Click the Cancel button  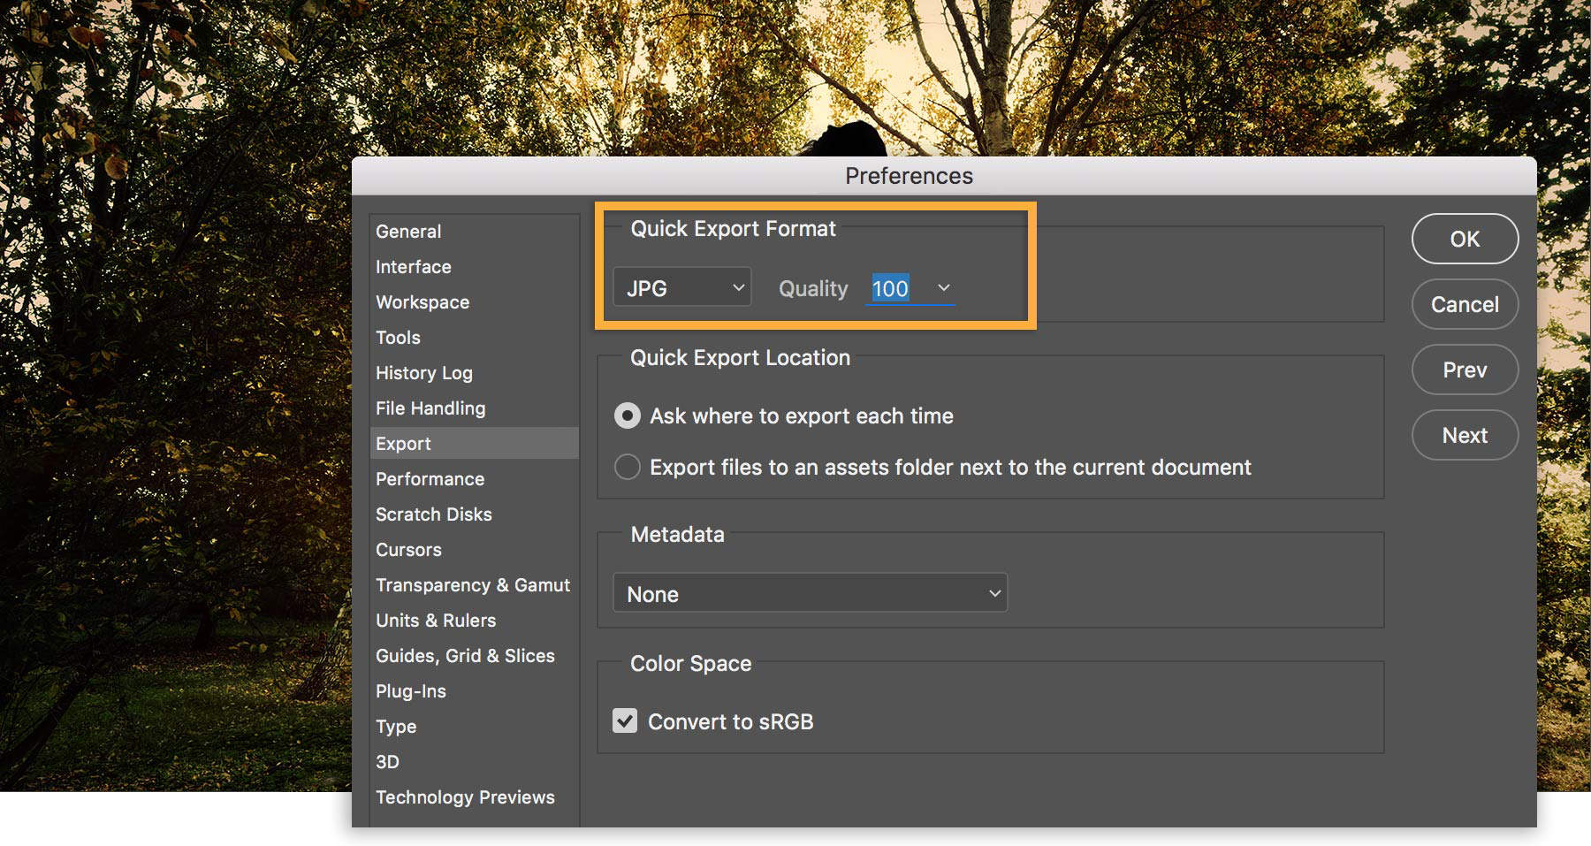point(1464,304)
